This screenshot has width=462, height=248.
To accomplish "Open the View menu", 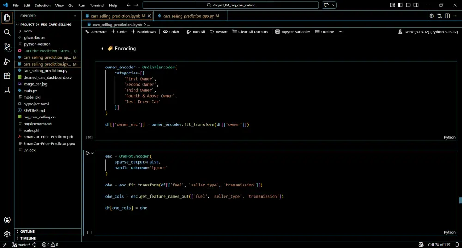I will pos(60,5).
